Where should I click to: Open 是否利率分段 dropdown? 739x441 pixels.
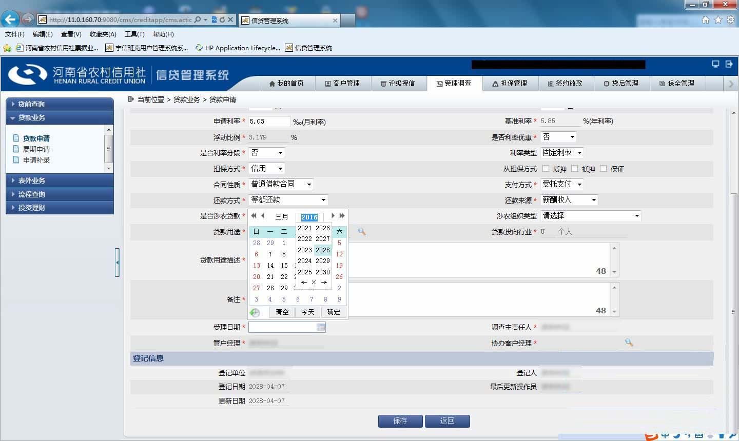coord(267,153)
